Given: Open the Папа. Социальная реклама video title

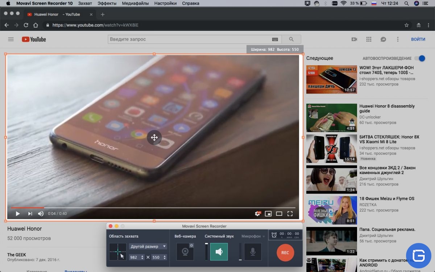Looking at the screenshot, I should 388,229.
